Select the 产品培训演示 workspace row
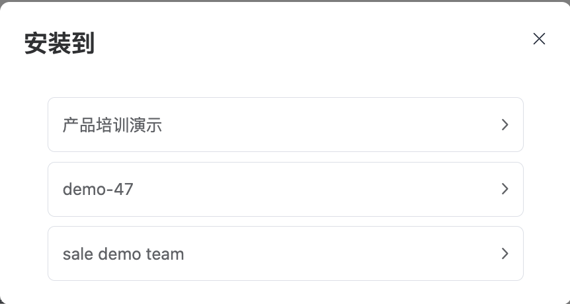570x304 pixels. click(x=286, y=125)
